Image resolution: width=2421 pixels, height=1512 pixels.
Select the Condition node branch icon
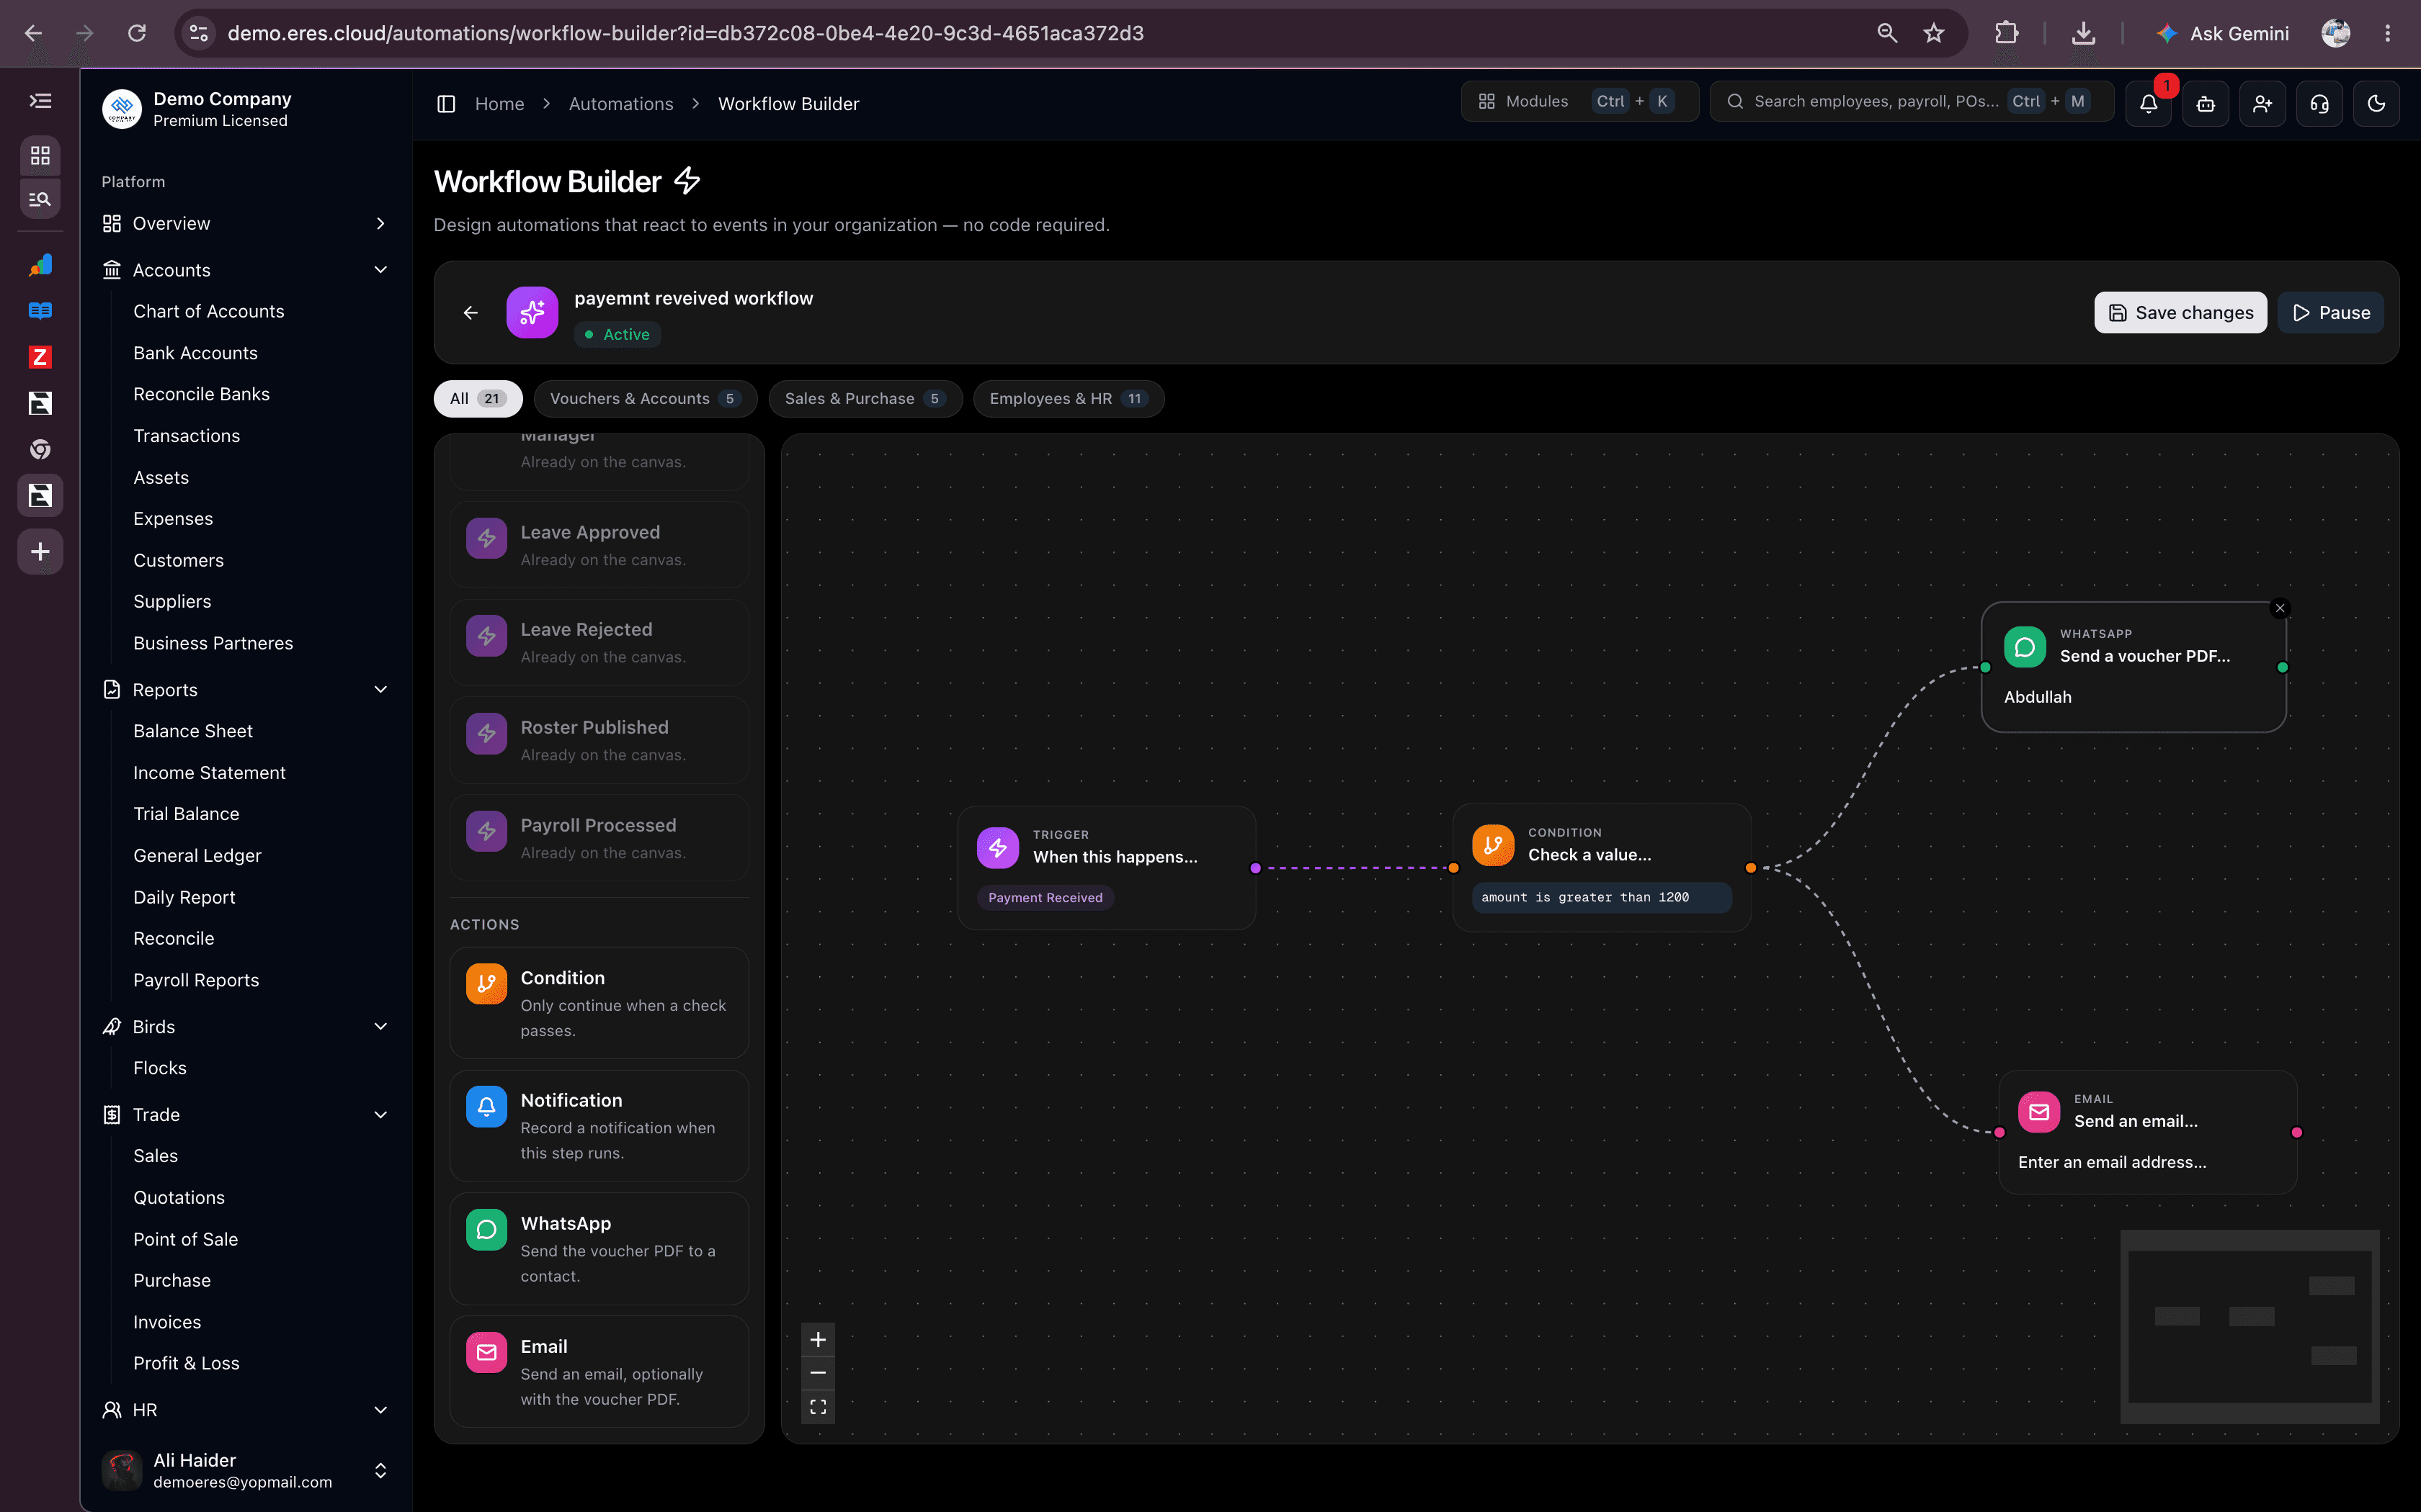pyautogui.click(x=1493, y=846)
